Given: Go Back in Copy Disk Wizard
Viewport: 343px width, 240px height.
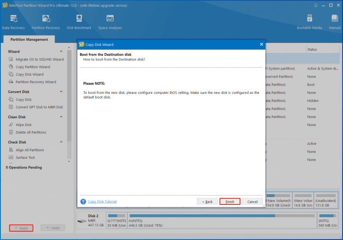Looking at the screenshot, I should pos(207,201).
